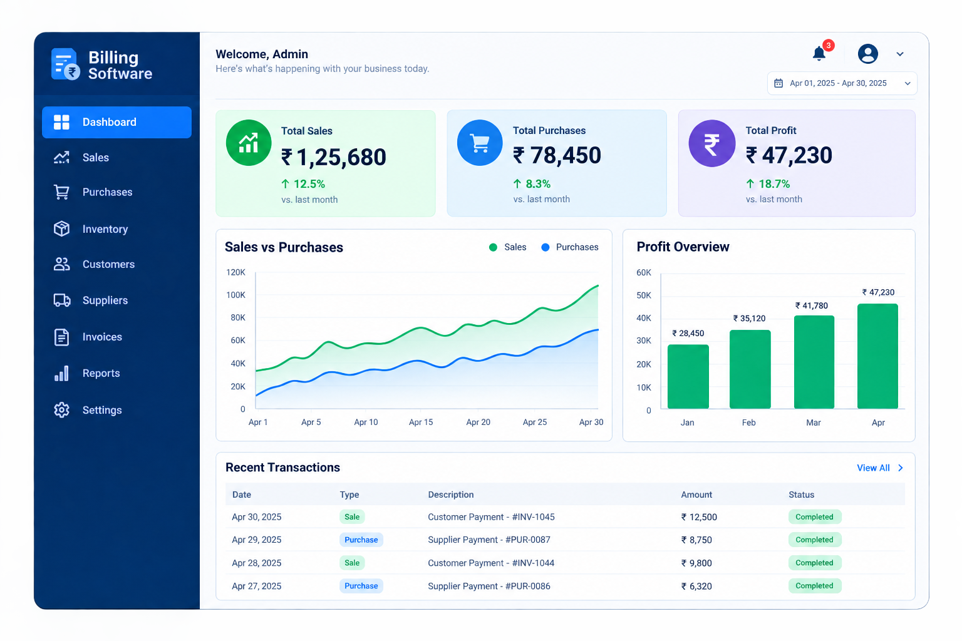The height and width of the screenshot is (641, 962).
Task: Open the Settings menu item
Action: coord(116,410)
